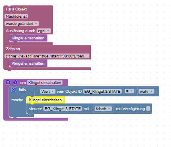
Task: Open gear settings on the 'um Klingel einschalten' function block
Action: [8, 82]
